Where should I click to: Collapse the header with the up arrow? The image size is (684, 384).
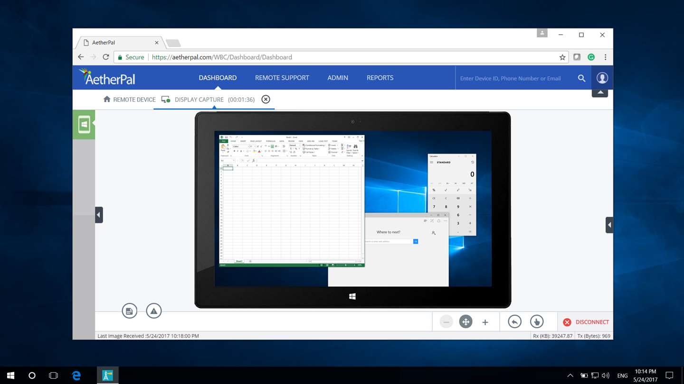tap(600, 93)
